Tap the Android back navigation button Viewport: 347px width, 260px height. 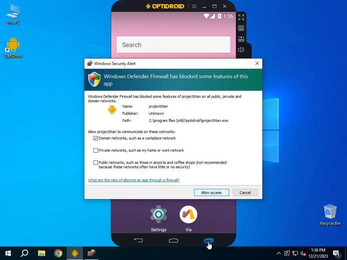tap(138, 240)
